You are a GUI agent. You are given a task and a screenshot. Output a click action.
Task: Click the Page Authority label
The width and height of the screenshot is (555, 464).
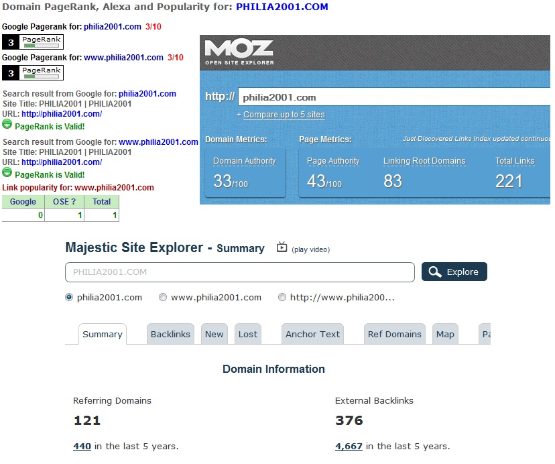click(x=333, y=161)
